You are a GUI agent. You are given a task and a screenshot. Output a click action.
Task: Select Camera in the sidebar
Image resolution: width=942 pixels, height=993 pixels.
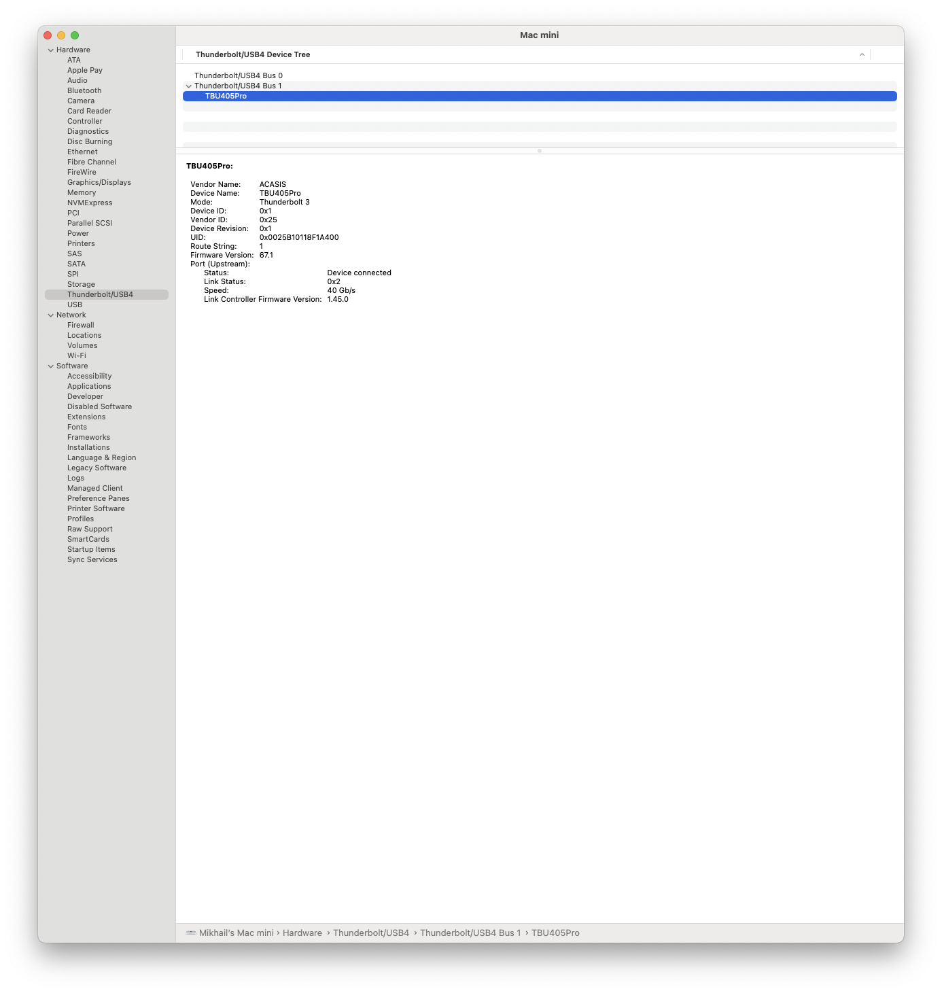pyautogui.click(x=81, y=101)
